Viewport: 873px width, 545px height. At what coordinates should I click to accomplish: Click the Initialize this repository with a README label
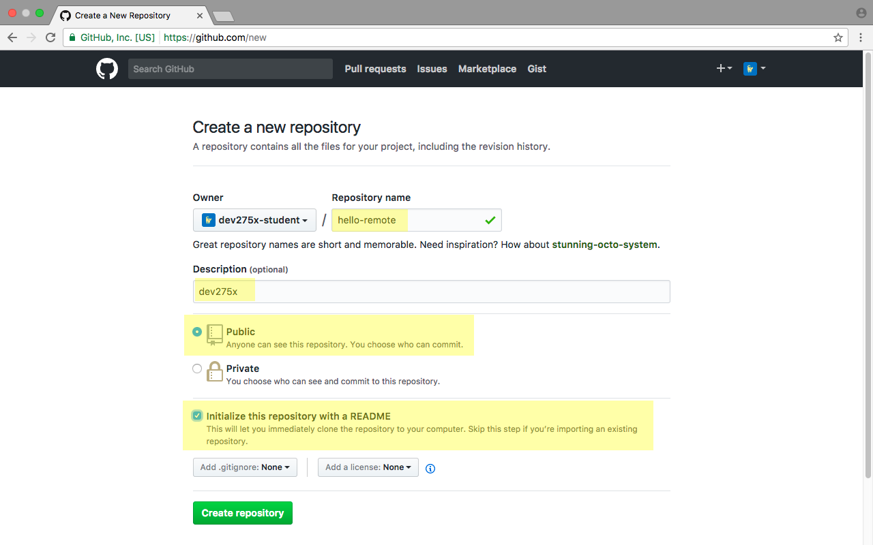click(x=299, y=416)
